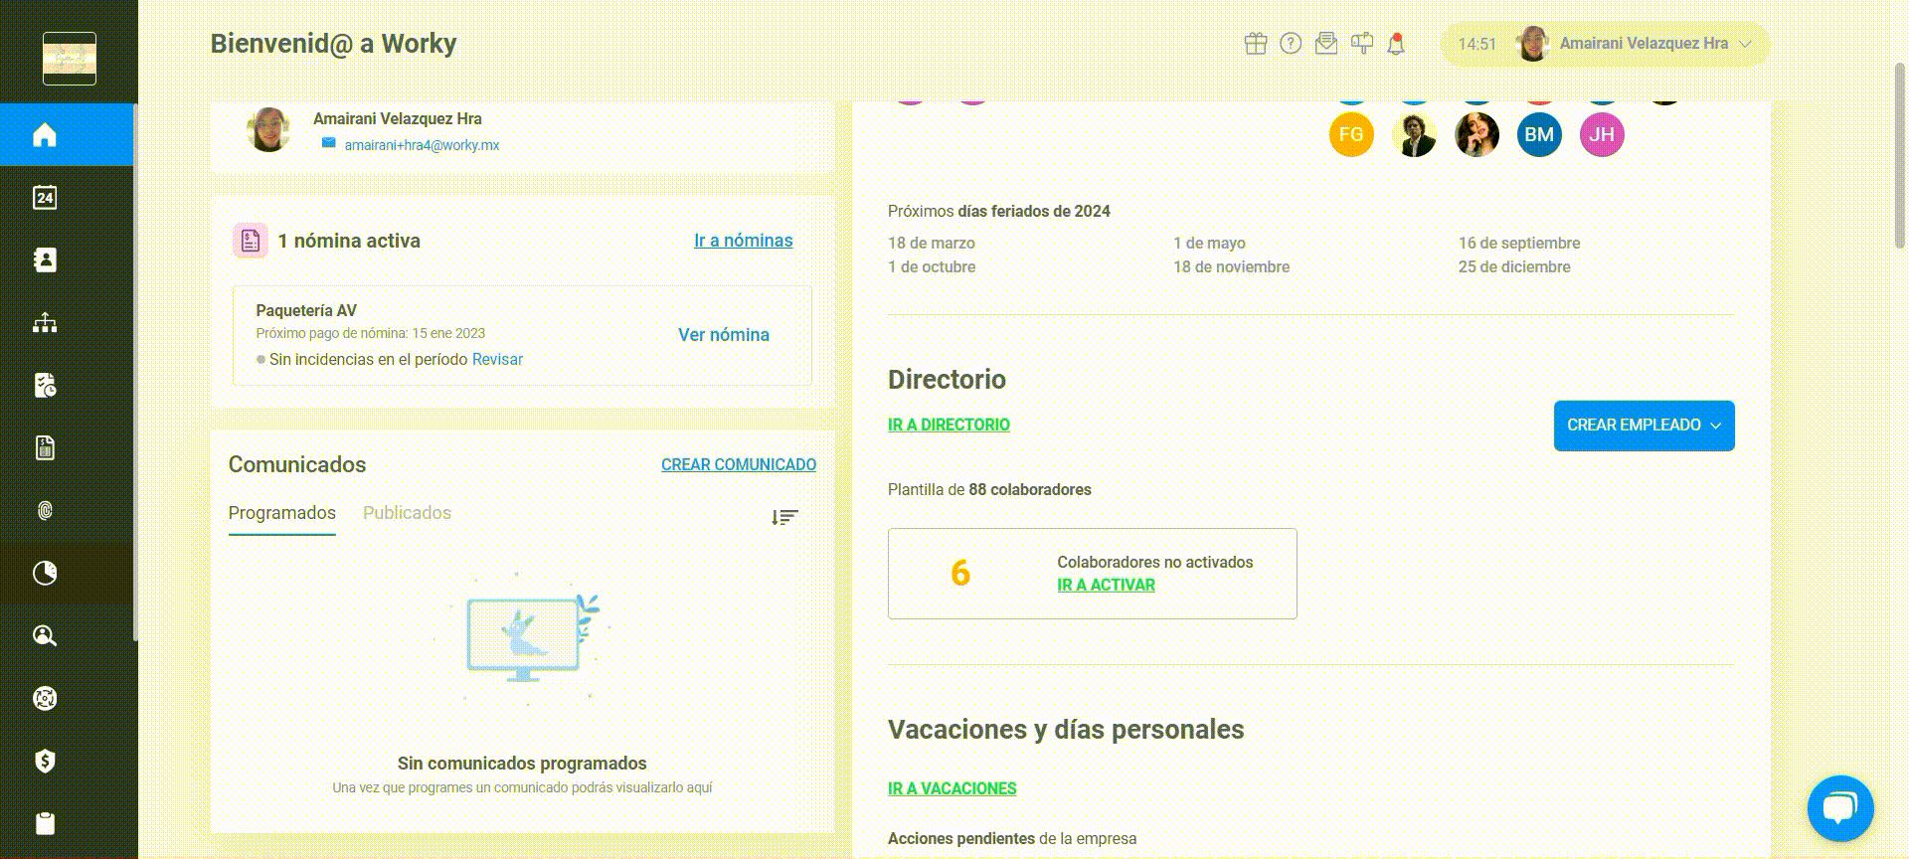Click the sidebar vertical scrollbar
The width and height of the screenshot is (1909, 859).
click(135, 373)
